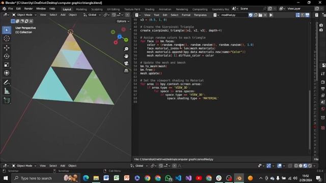Screen dimensions: 326x183
Task: Open View menu in text editor header
Action: [x=147, y=15]
